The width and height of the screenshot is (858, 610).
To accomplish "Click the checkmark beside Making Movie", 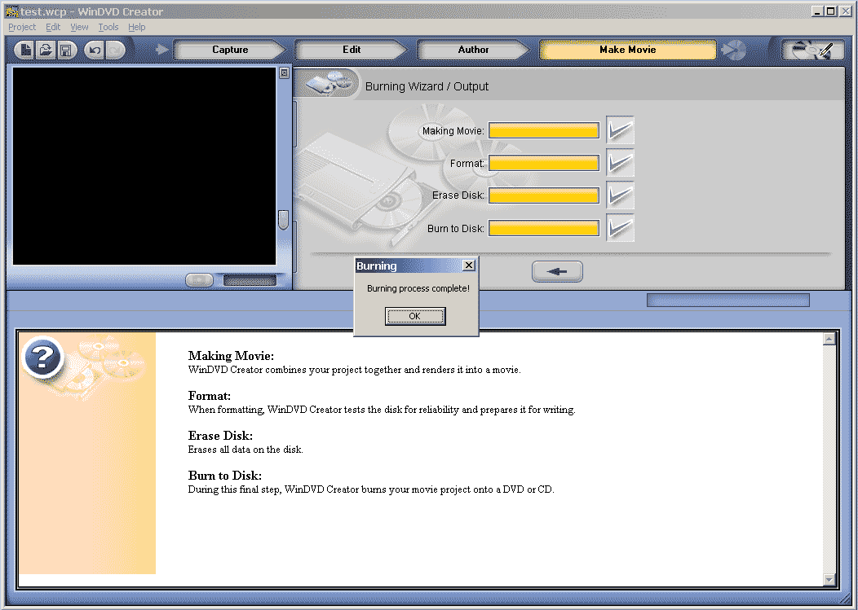I will tap(620, 130).
